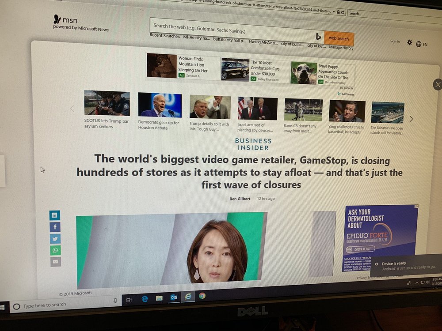Share article via the LinkedIn icon
This screenshot has width=442, height=331.
pyautogui.click(x=55, y=215)
